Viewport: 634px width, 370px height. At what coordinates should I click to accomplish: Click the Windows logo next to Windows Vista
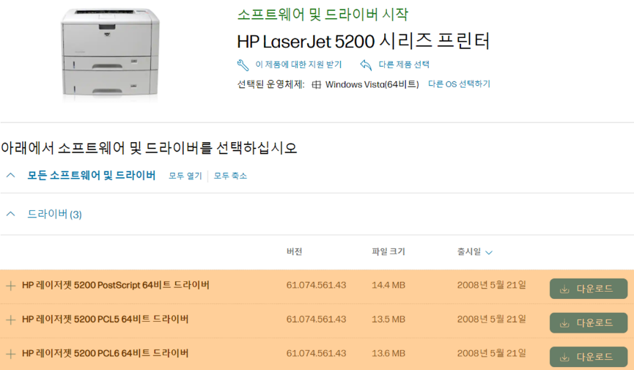317,84
